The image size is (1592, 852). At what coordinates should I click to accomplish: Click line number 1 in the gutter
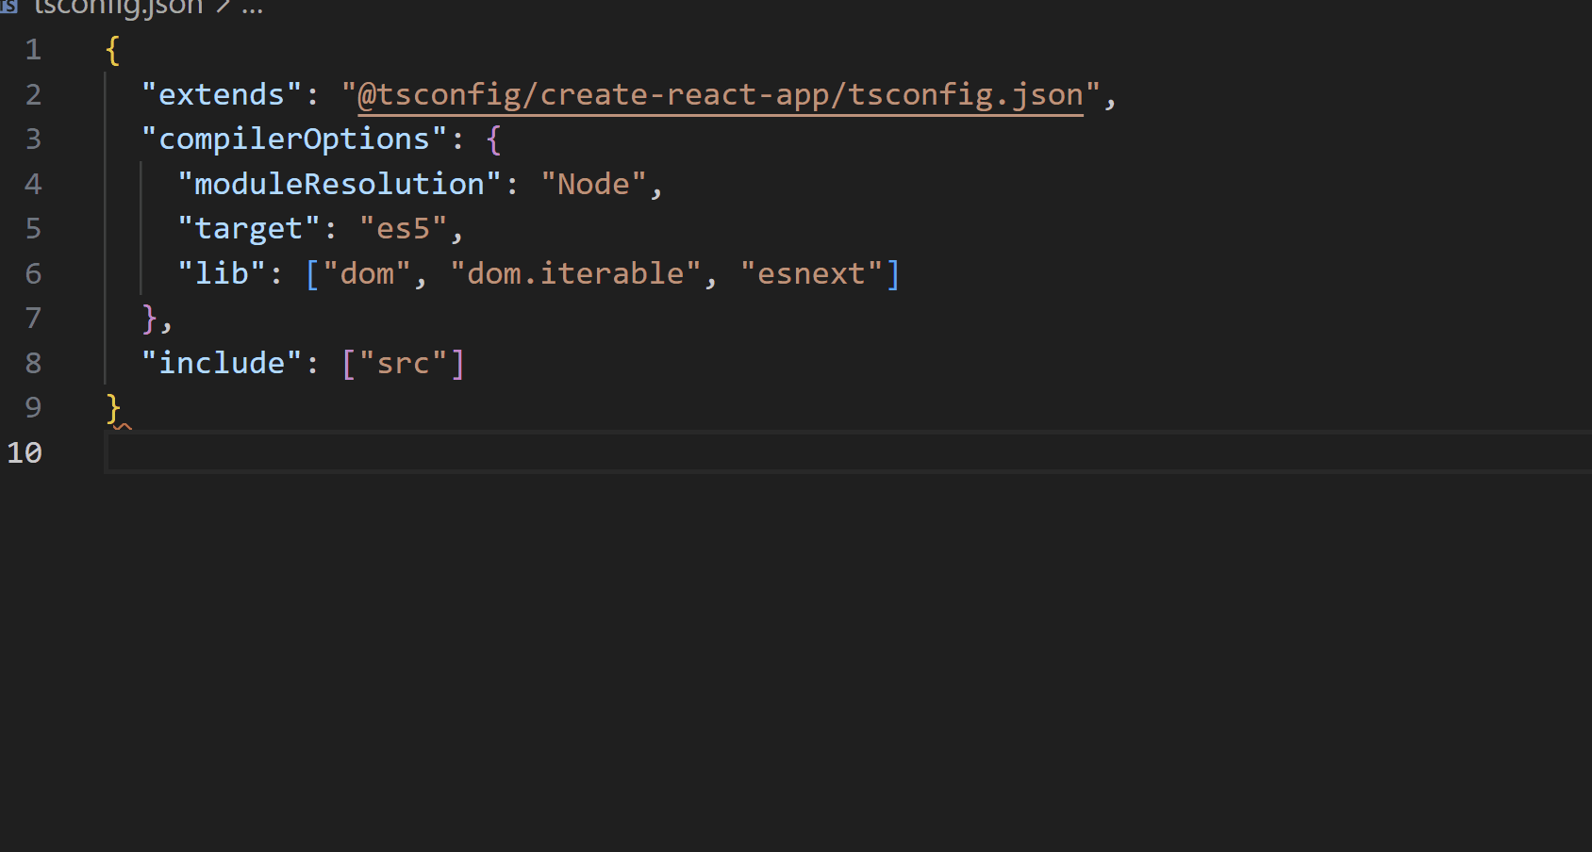(x=33, y=49)
